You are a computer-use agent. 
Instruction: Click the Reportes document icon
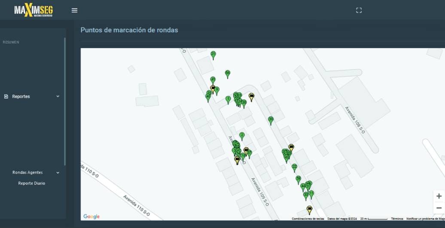[6, 96]
